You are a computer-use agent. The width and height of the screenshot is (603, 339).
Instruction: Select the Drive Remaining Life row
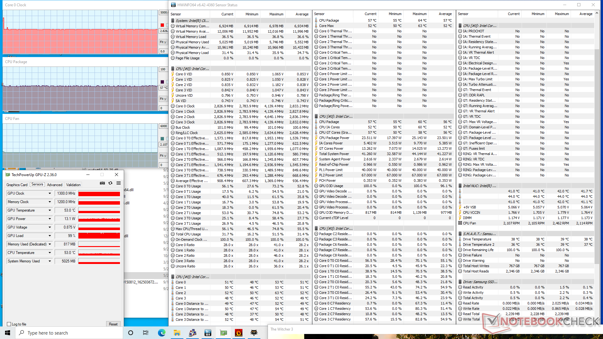pos(525,250)
